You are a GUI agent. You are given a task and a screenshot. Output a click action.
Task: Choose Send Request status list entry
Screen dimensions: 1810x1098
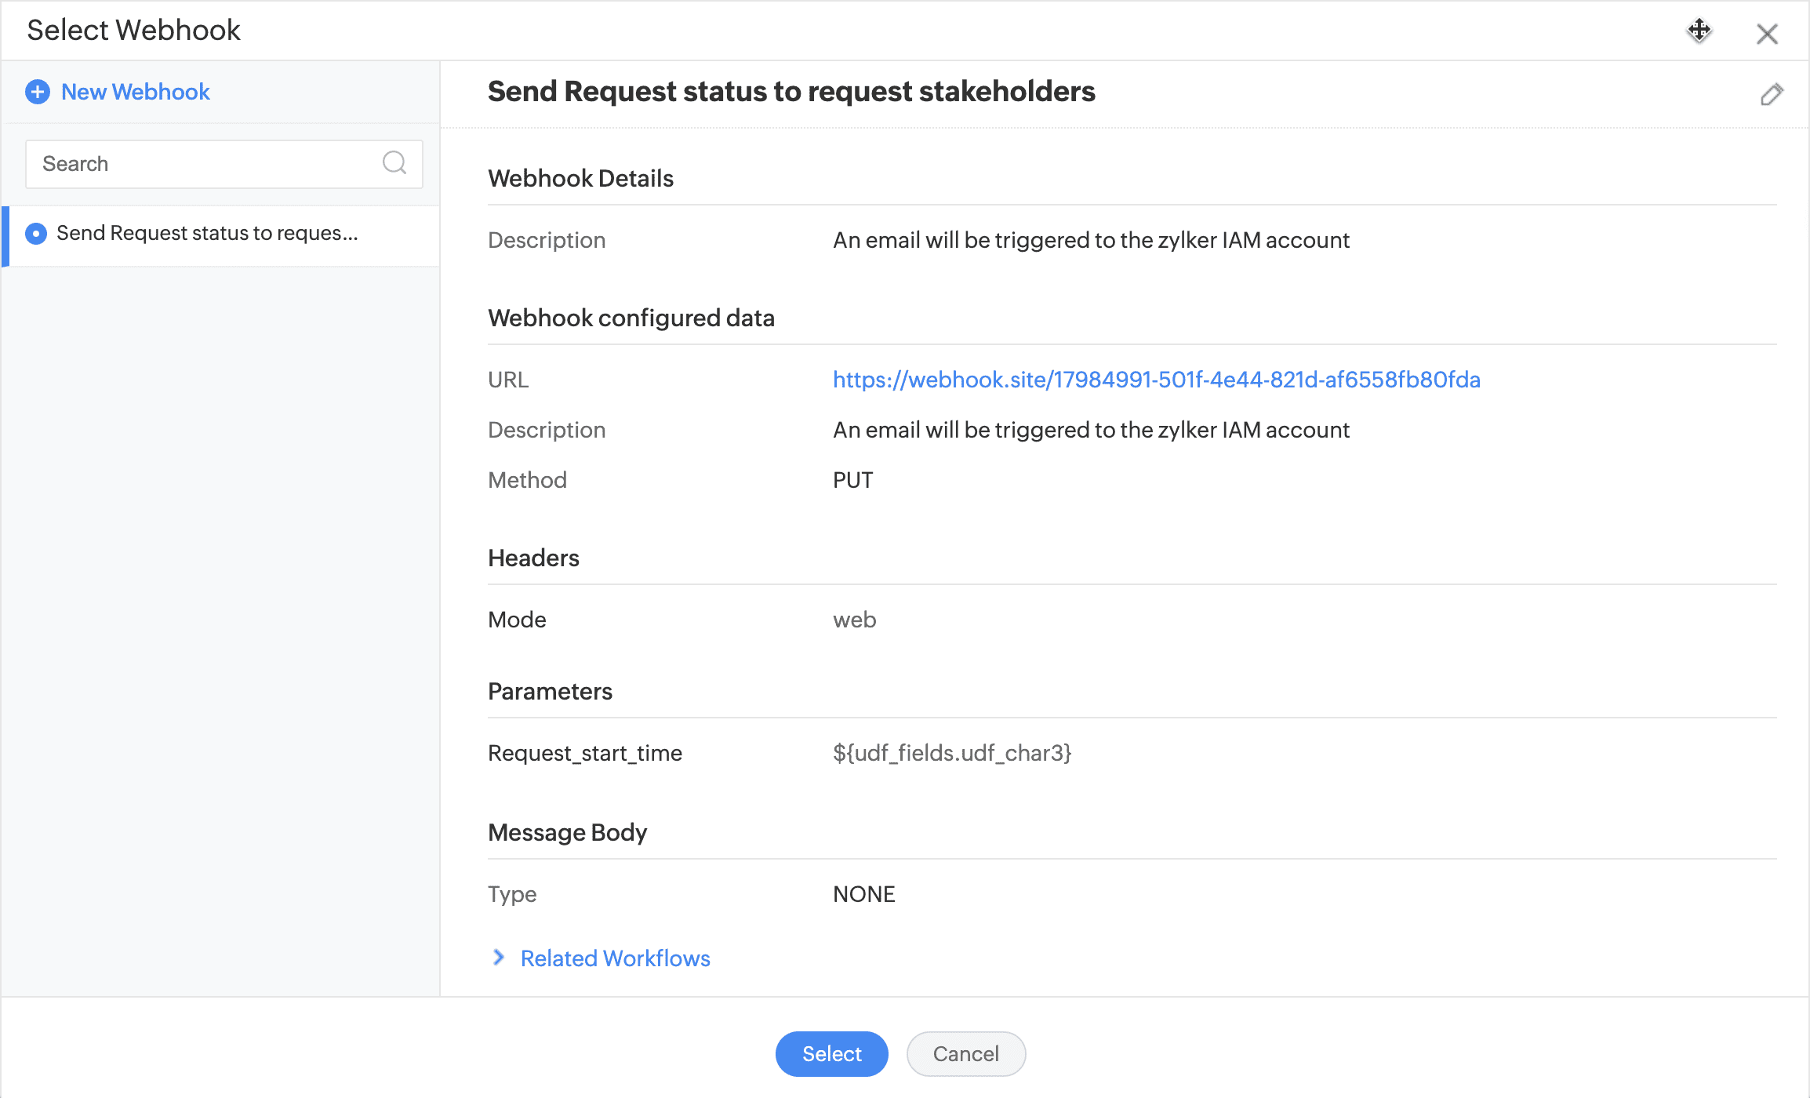pyautogui.click(x=207, y=234)
